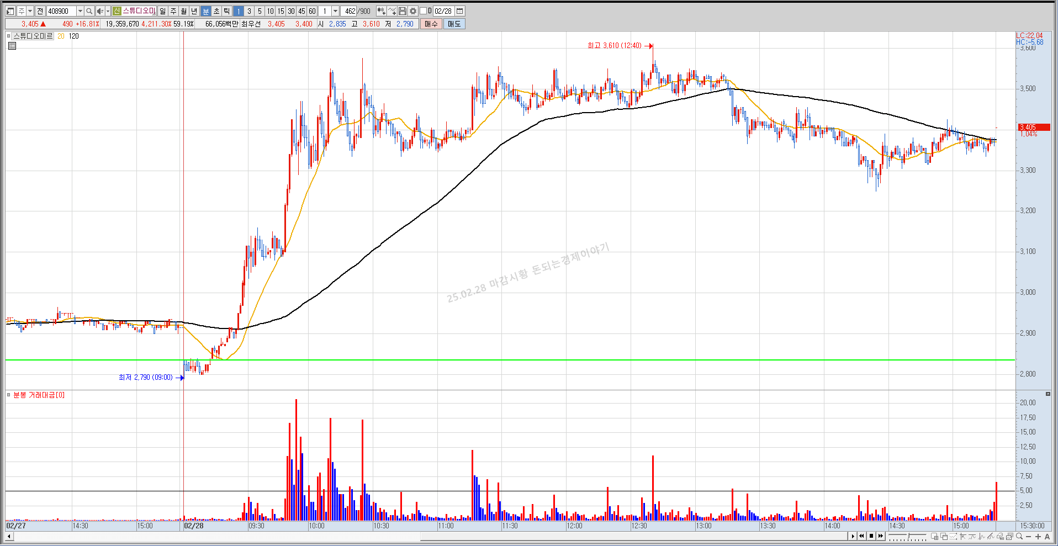Click the horizontal chart scrollbar thumb
The image size is (1058, 546).
coord(635,536)
